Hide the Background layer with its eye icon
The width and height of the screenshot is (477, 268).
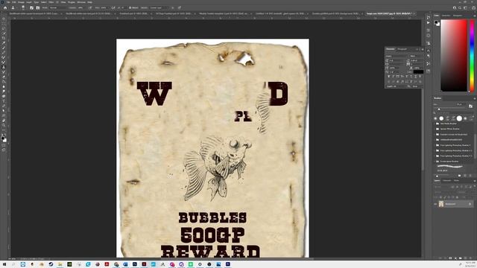[435, 204]
